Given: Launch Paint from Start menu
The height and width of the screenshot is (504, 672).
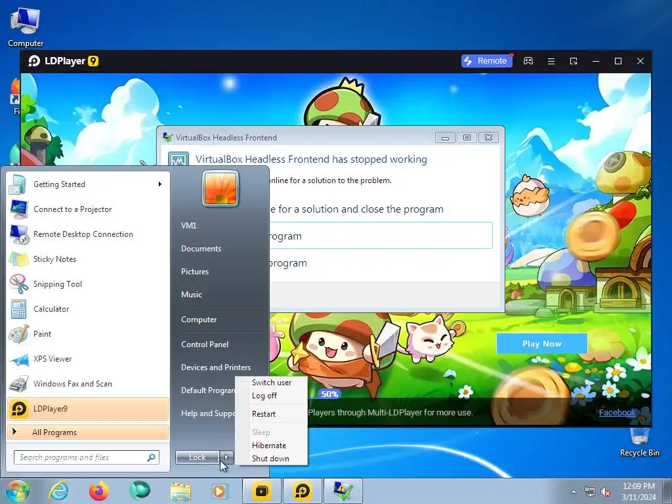Looking at the screenshot, I should click(x=87, y=334).
